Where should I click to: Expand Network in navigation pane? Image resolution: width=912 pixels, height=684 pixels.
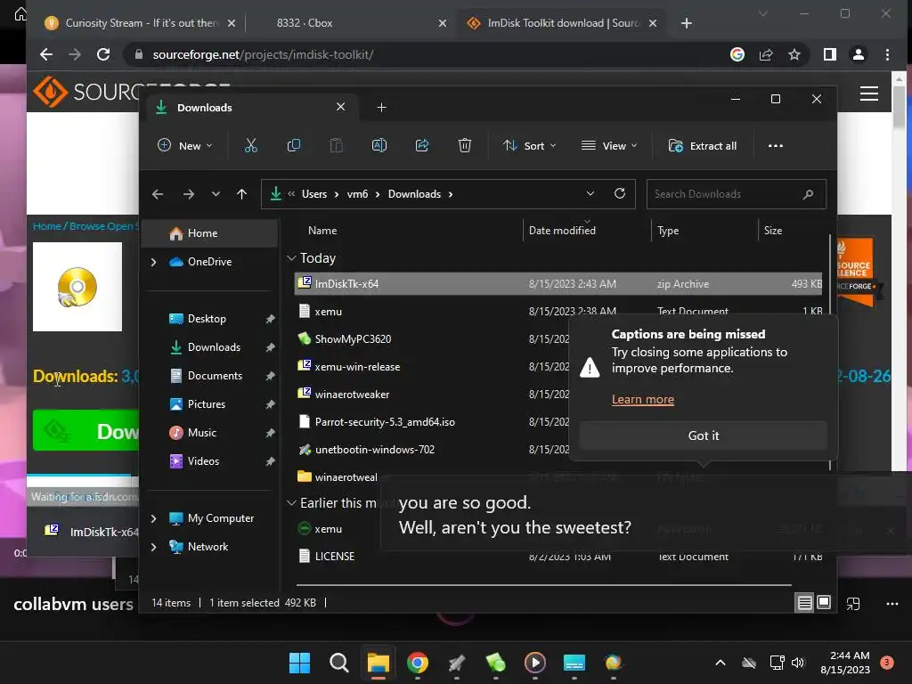153,547
